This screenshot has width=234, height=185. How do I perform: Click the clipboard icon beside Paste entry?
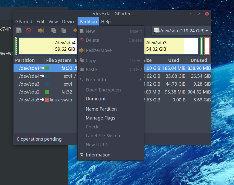pyautogui.click(x=82, y=69)
